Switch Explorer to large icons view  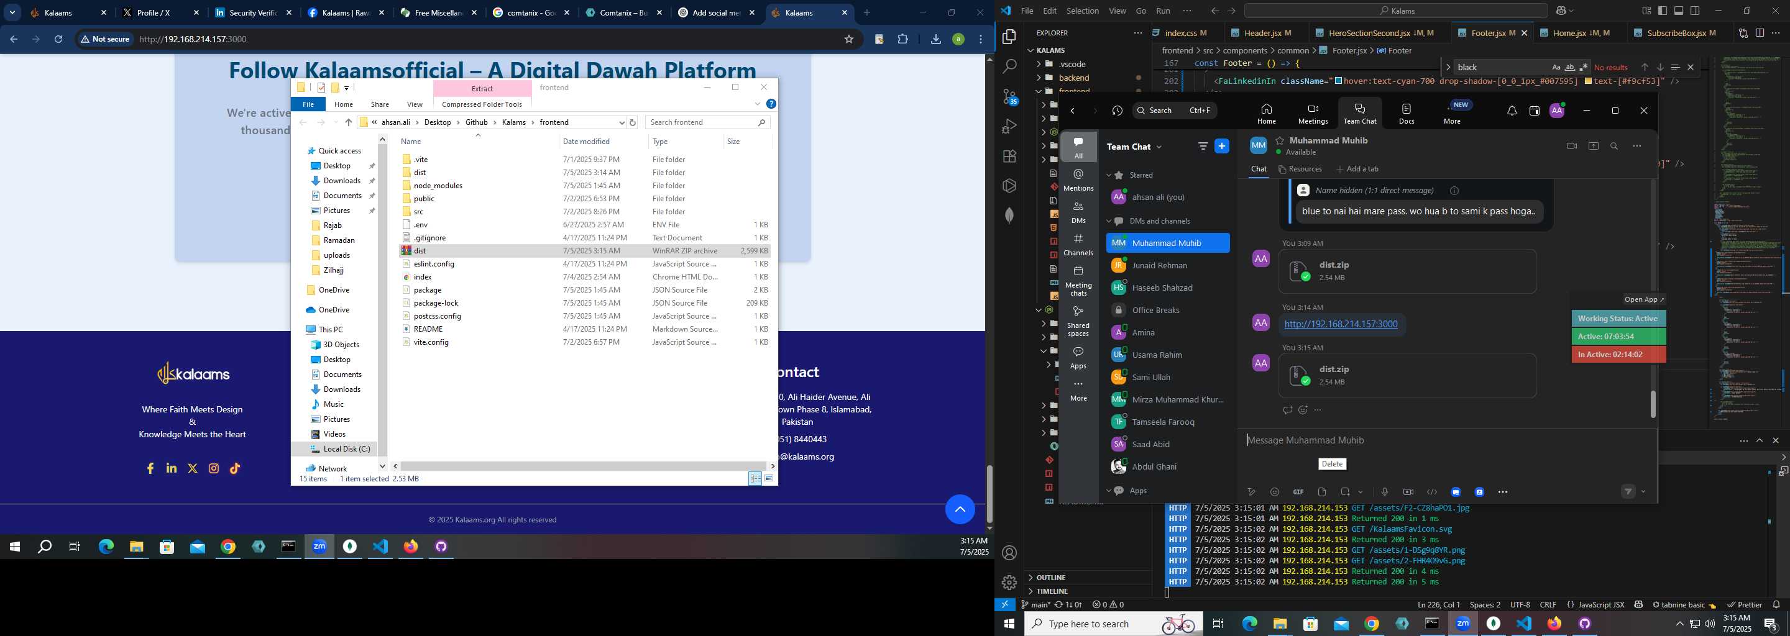(769, 478)
